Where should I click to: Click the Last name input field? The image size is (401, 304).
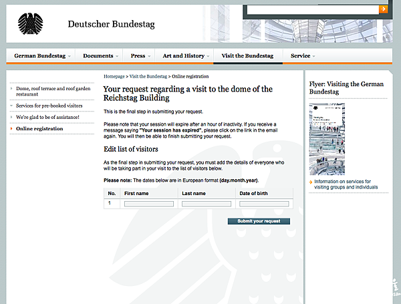(x=207, y=204)
